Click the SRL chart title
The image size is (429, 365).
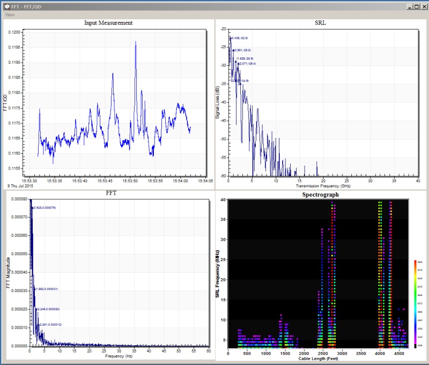(x=321, y=23)
